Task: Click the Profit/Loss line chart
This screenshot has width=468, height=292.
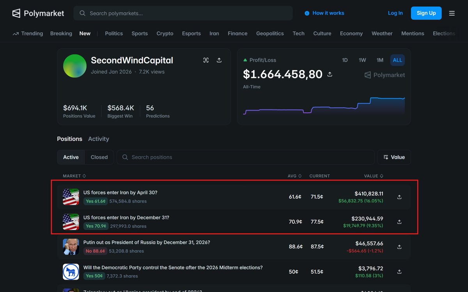Action: [x=324, y=106]
